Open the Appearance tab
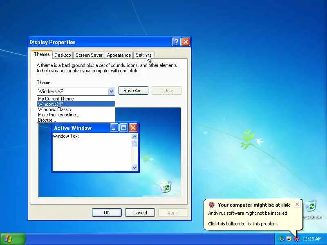This screenshot has width=327, height=245. (x=119, y=55)
